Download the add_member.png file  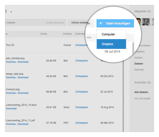(x=23, y=62)
